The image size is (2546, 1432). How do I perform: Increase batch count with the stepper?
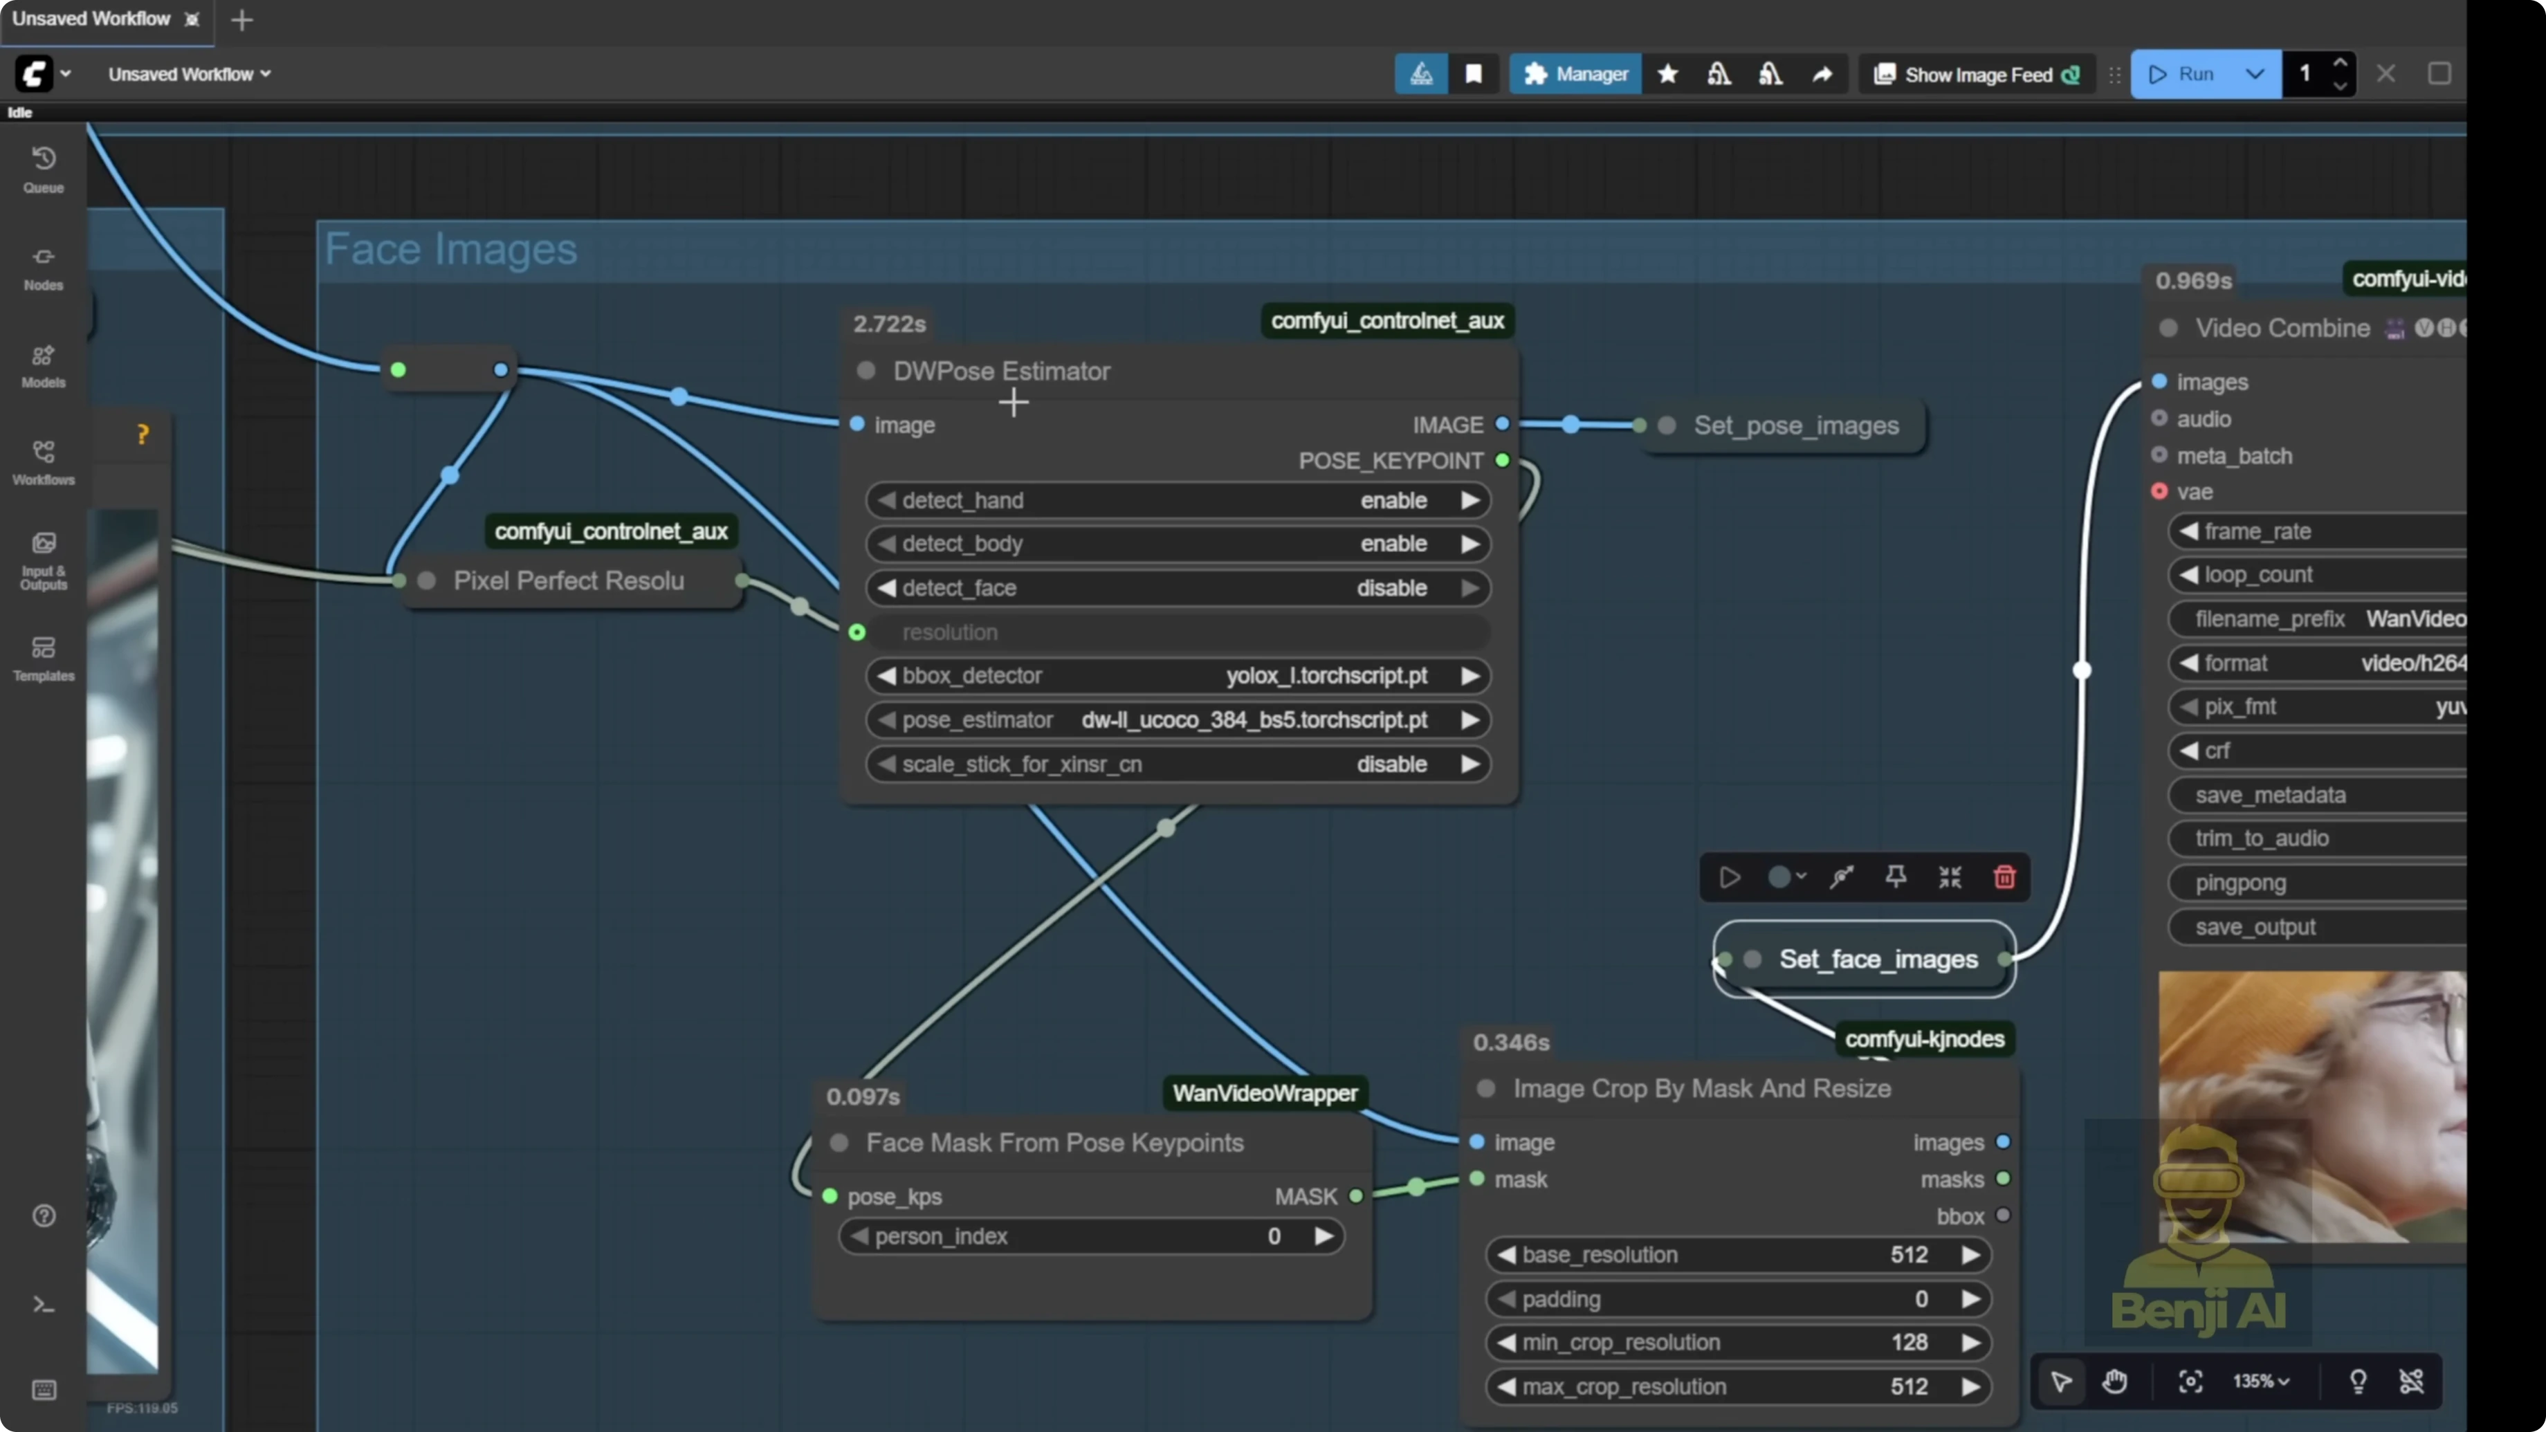[x=2341, y=63]
